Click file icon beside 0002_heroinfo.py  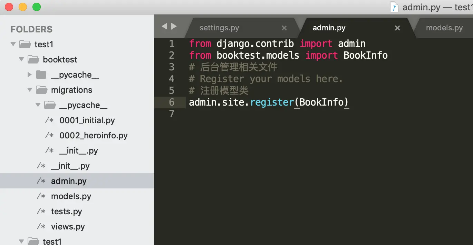[x=49, y=135]
